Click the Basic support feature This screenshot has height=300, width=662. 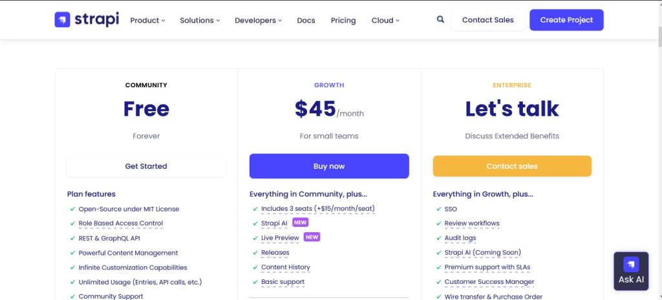point(283,282)
